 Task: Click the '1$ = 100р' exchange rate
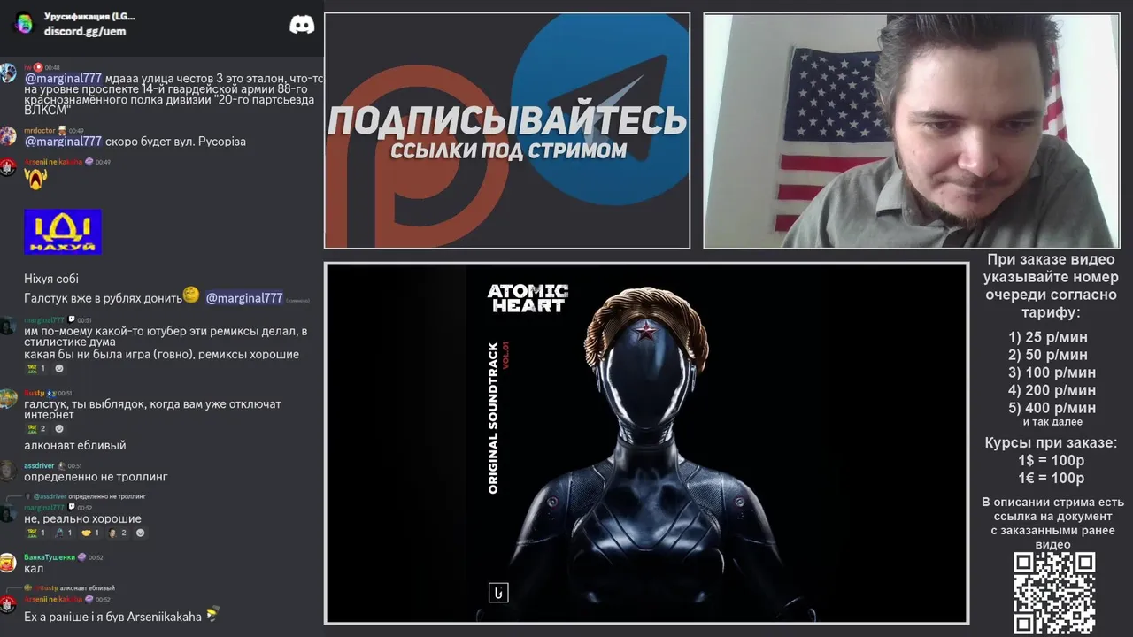[x=1051, y=460]
